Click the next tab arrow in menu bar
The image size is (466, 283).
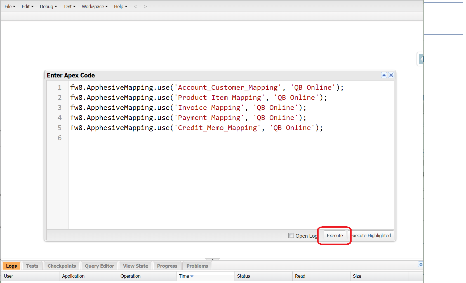coord(145,6)
